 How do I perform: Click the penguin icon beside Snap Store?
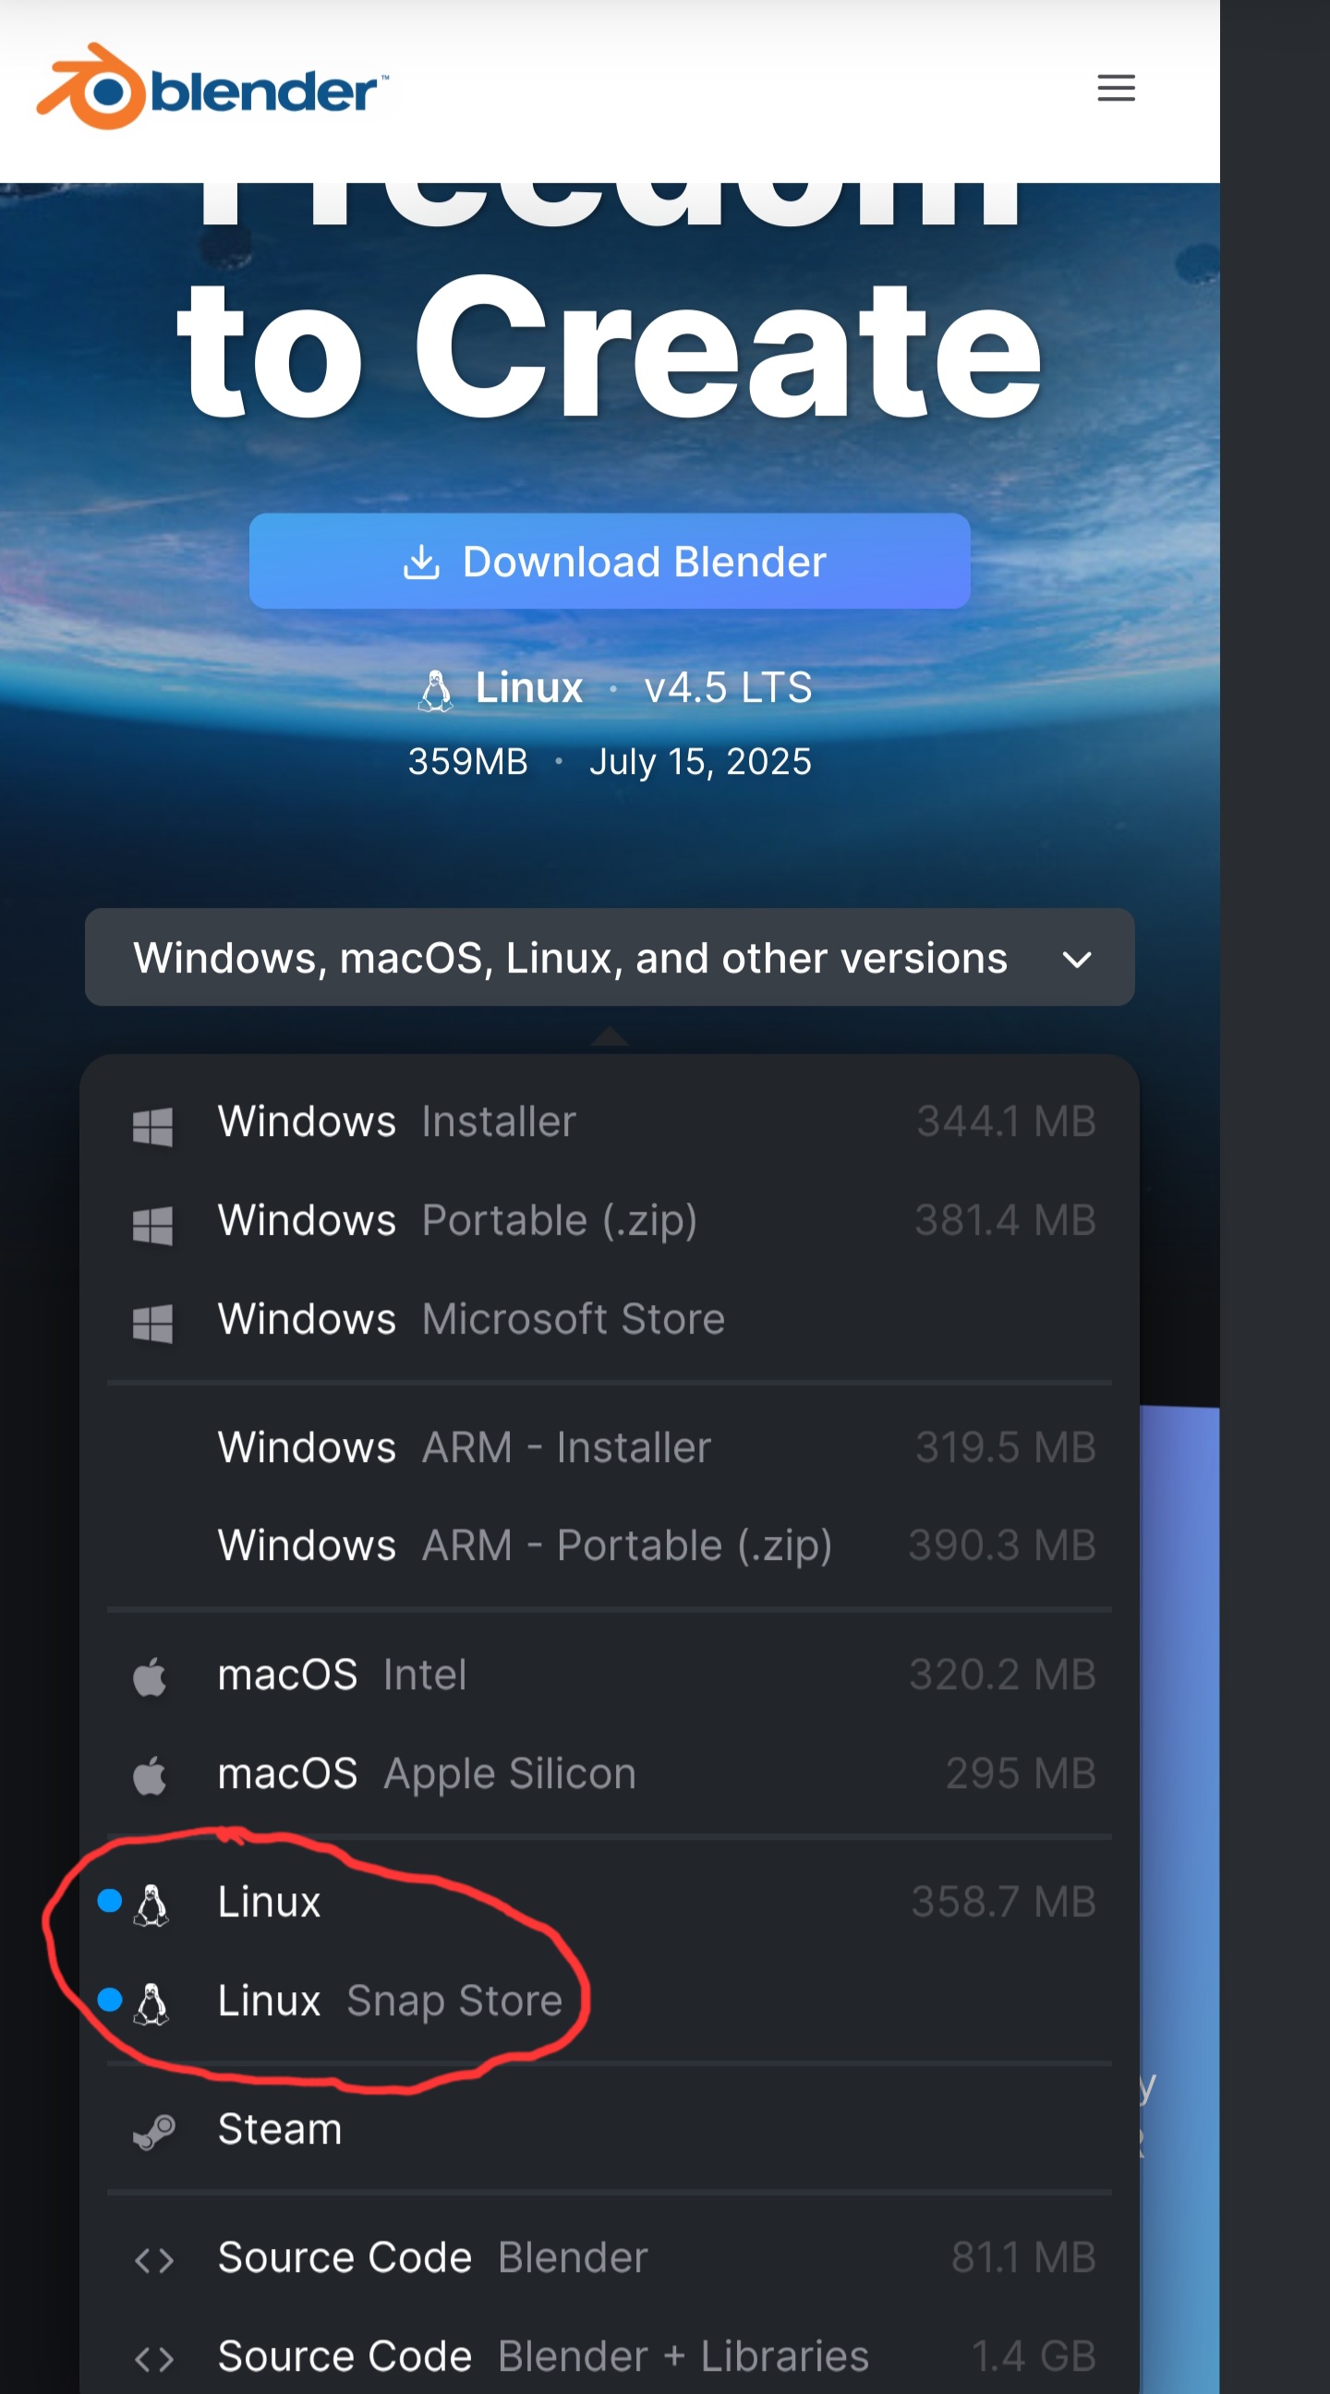pos(151,2003)
